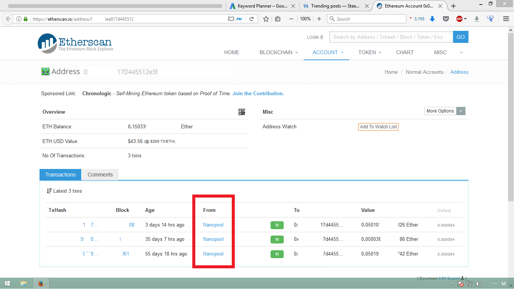Click the Firefox Search box

(x=367, y=19)
